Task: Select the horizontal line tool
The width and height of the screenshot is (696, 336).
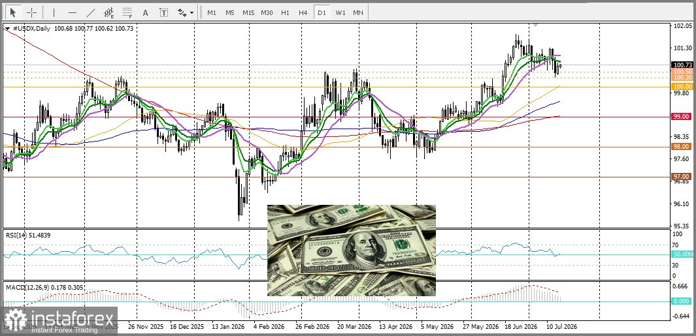Action: tap(73, 12)
